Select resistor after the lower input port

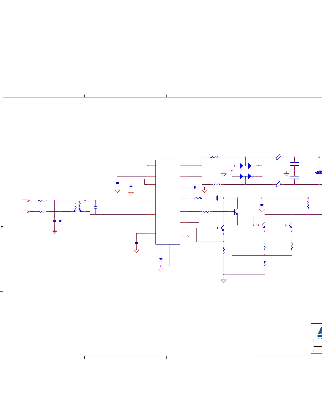(x=42, y=212)
